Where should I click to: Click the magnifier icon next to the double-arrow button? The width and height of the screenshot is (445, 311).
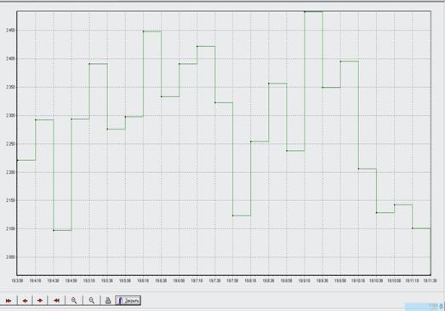tap(74, 301)
